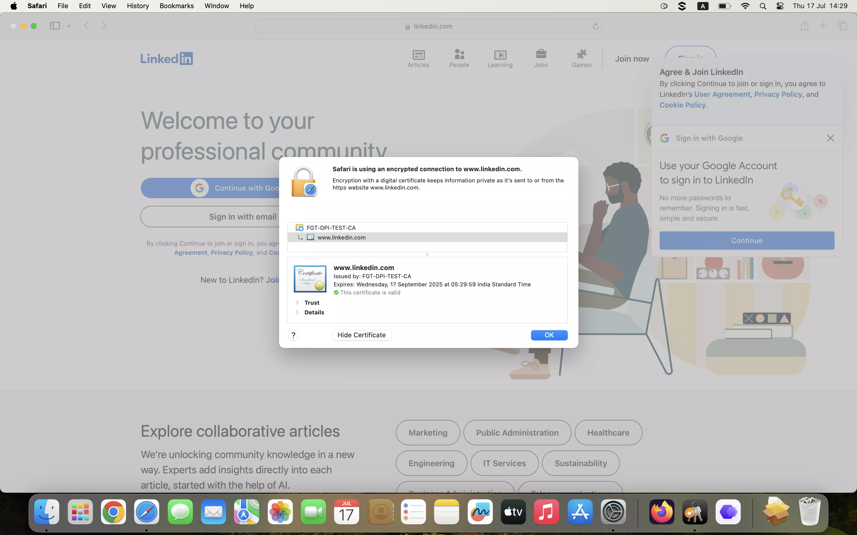Open a new tab with plus icon
857x535 pixels.
(823, 26)
